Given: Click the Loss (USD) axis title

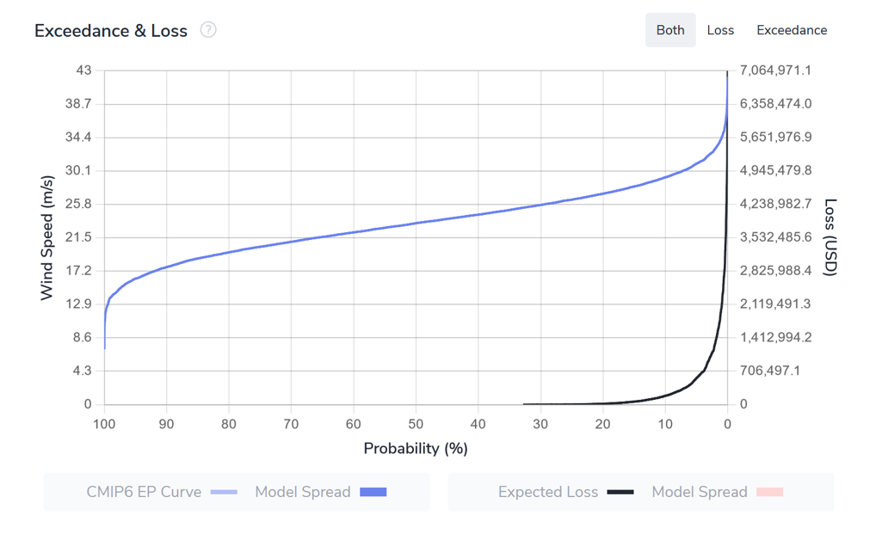Looking at the screenshot, I should pos(830,237).
